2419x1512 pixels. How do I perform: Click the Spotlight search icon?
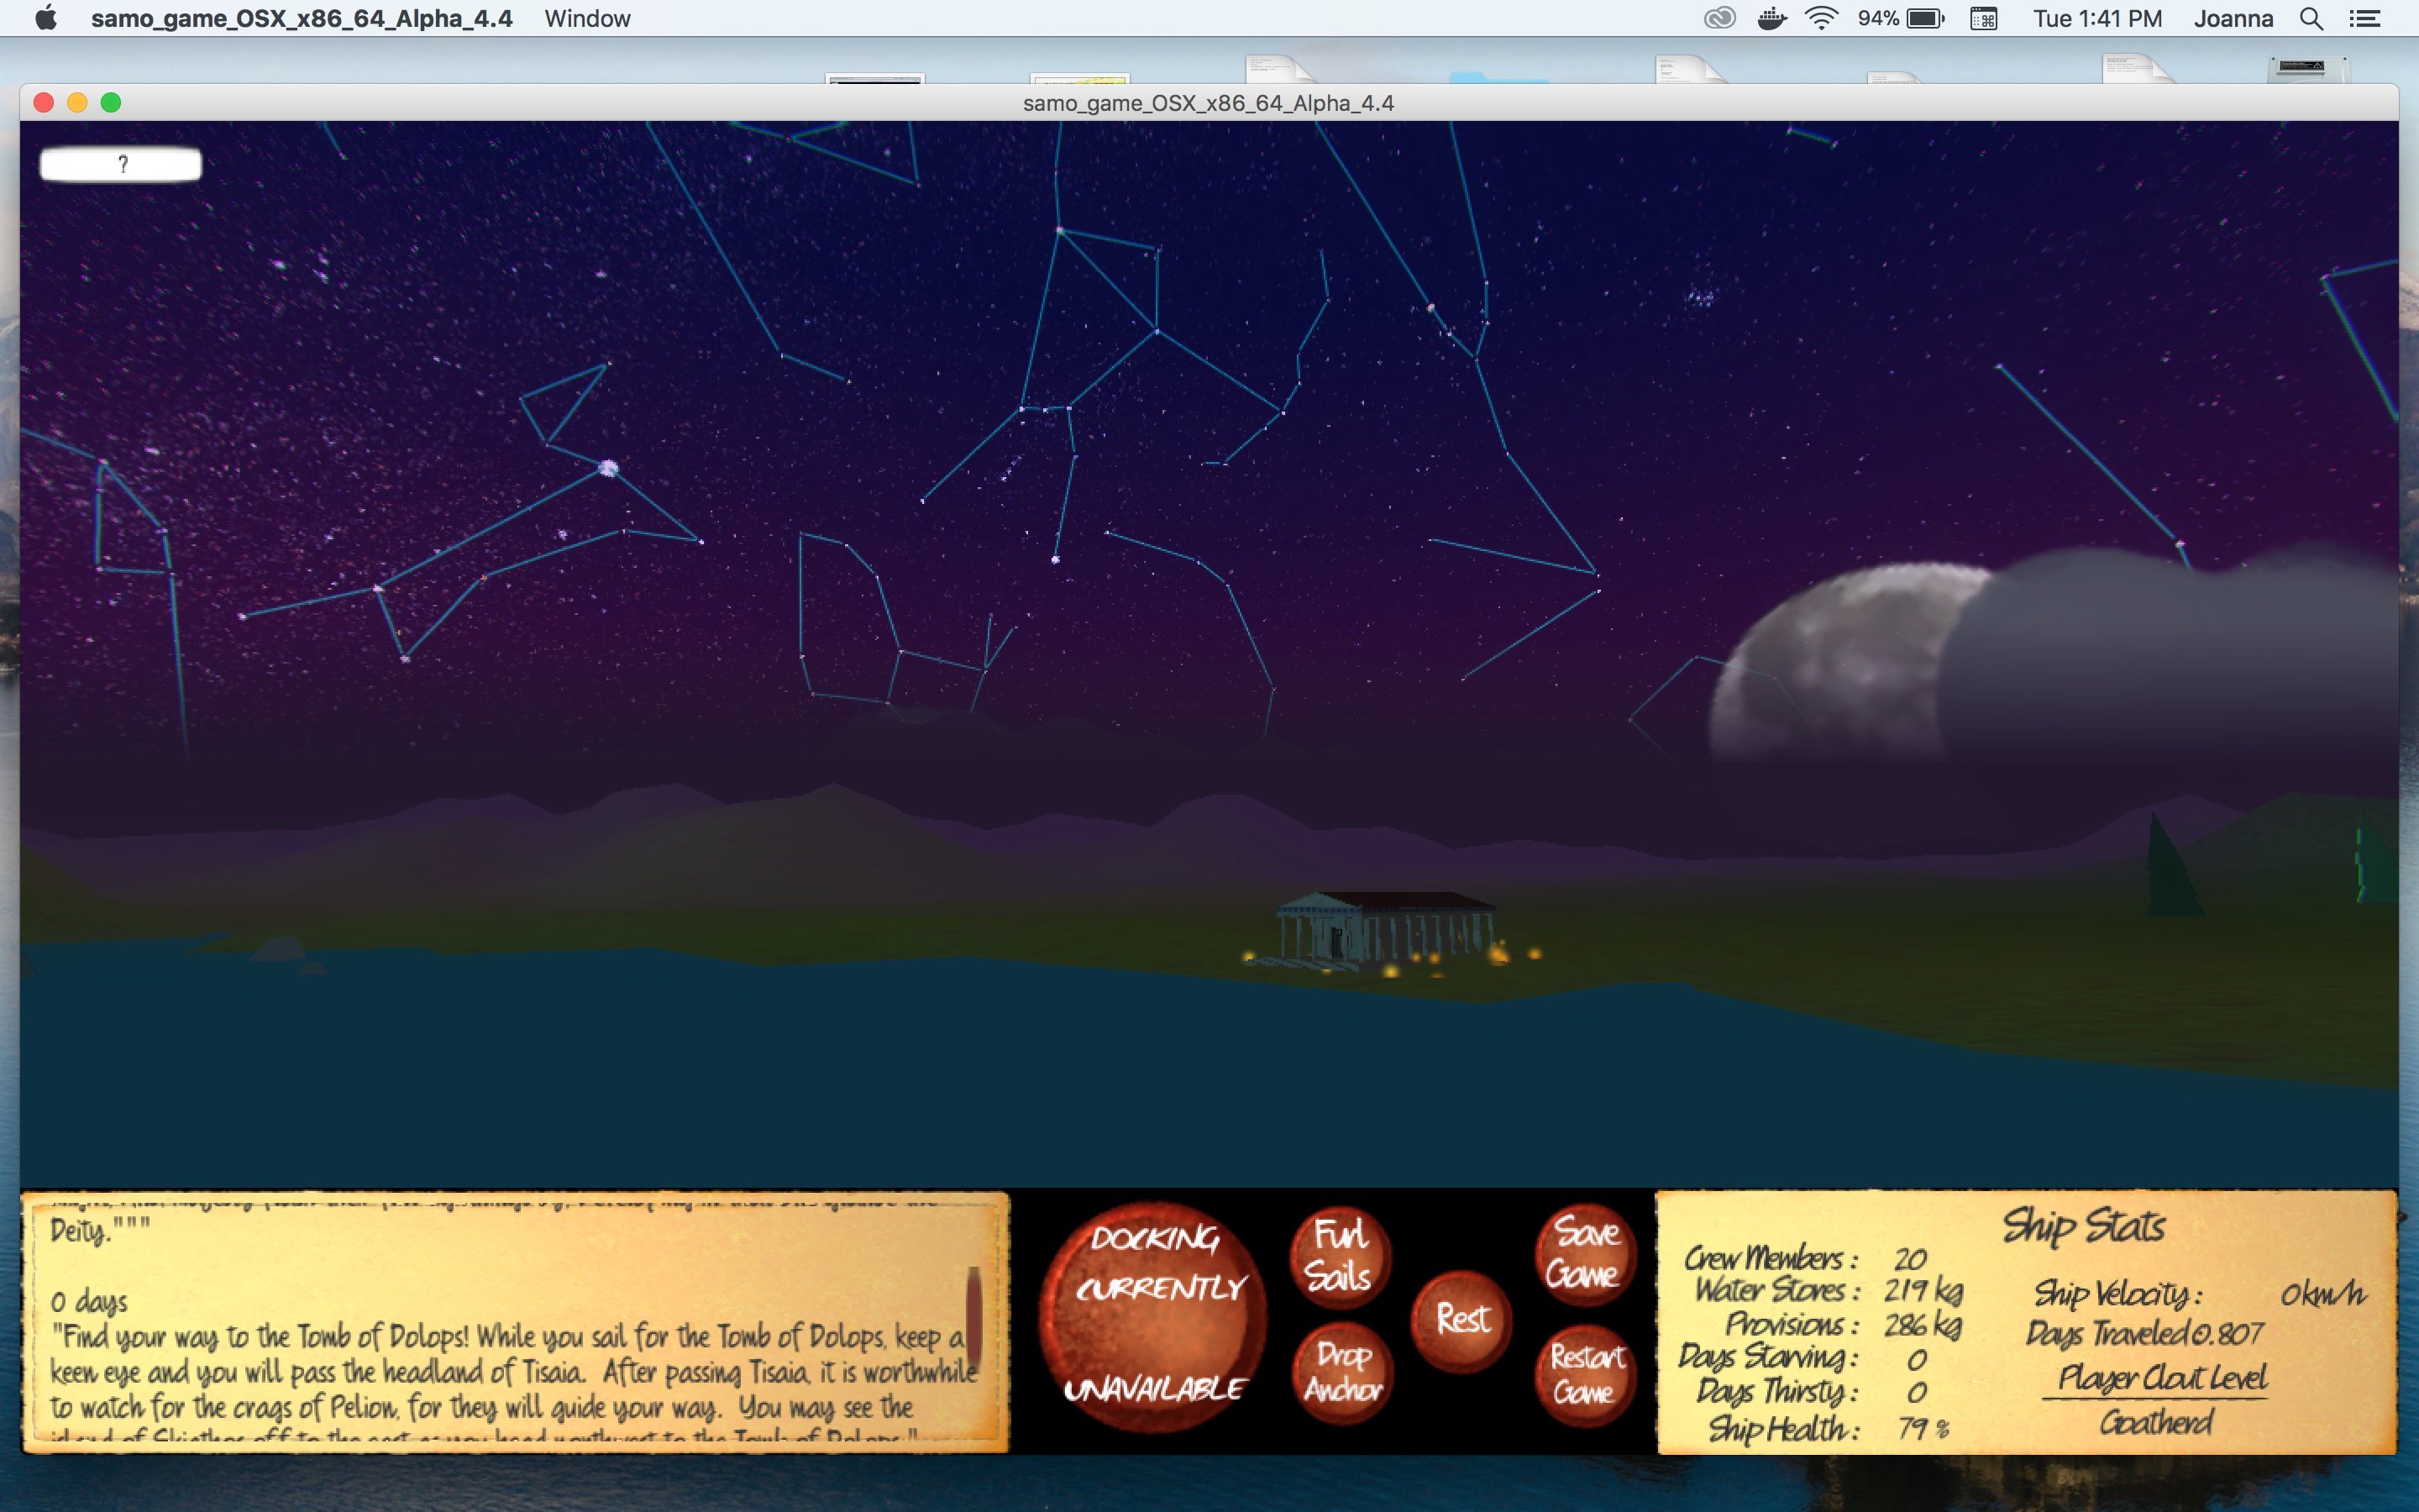pyautogui.click(x=2311, y=19)
